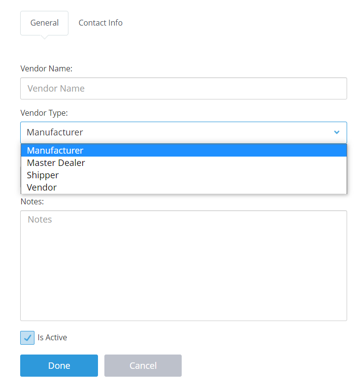Click the pointer notch beneath General tab
This screenshot has height=389, width=355.
click(x=44, y=37)
